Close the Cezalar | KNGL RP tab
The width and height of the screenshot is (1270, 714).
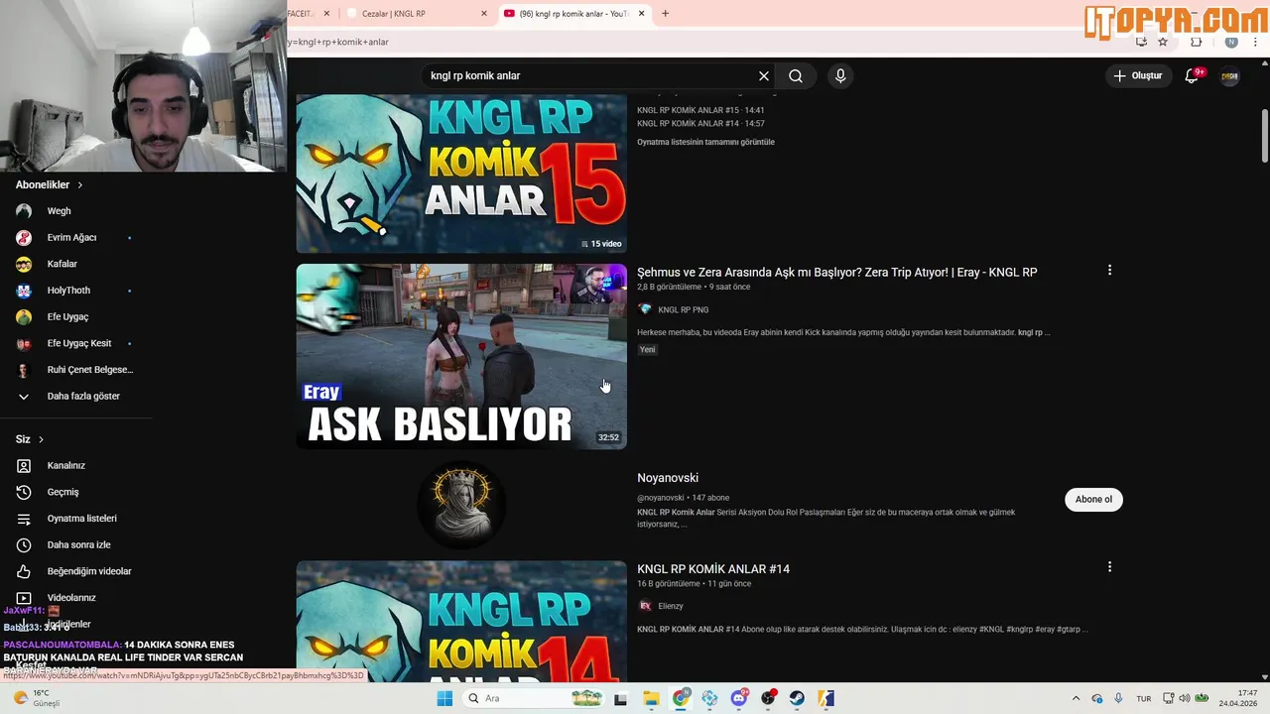(x=484, y=13)
